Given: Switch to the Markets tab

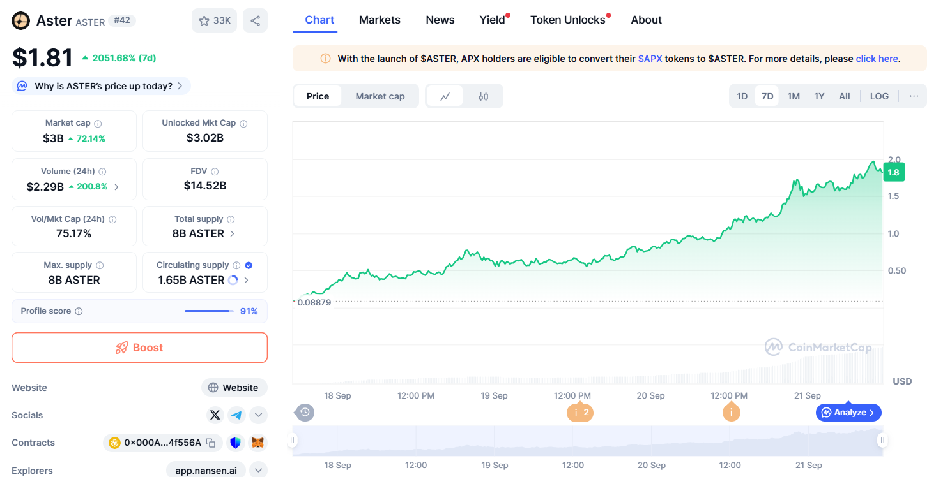Looking at the screenshot, I should [380, 20].
